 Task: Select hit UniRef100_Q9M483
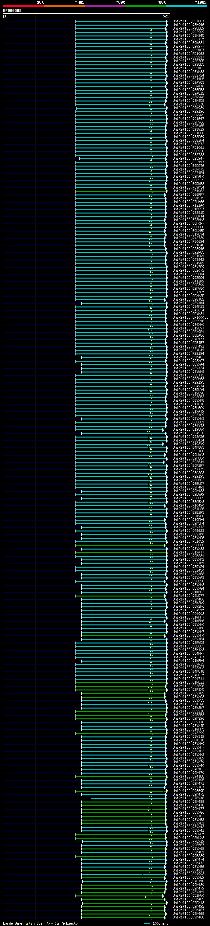coord(188,491)
